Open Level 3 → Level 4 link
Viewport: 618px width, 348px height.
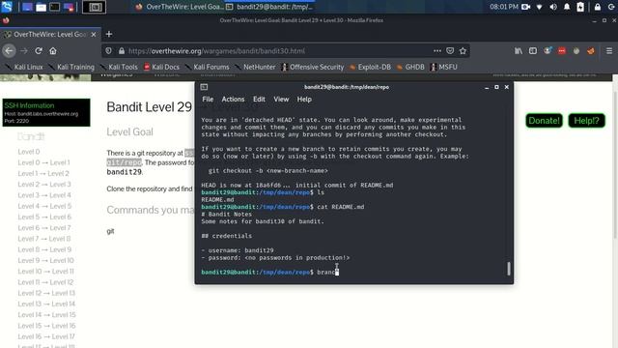[x=44, y=195]
